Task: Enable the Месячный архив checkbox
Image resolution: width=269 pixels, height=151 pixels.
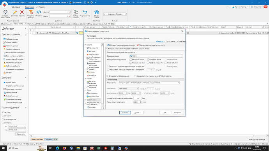Action: 131,60
